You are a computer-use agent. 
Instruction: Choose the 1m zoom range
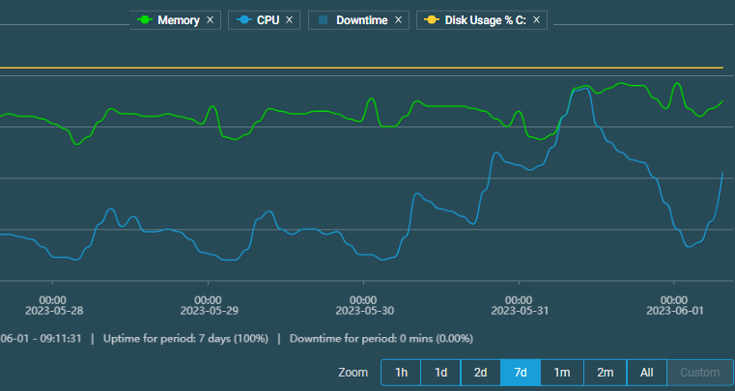point(561,373)
